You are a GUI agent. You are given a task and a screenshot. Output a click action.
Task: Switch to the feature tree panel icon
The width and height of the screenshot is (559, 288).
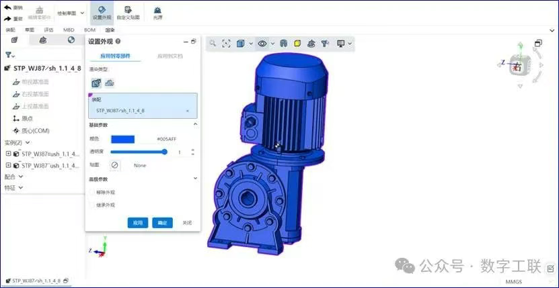[15, 40]
